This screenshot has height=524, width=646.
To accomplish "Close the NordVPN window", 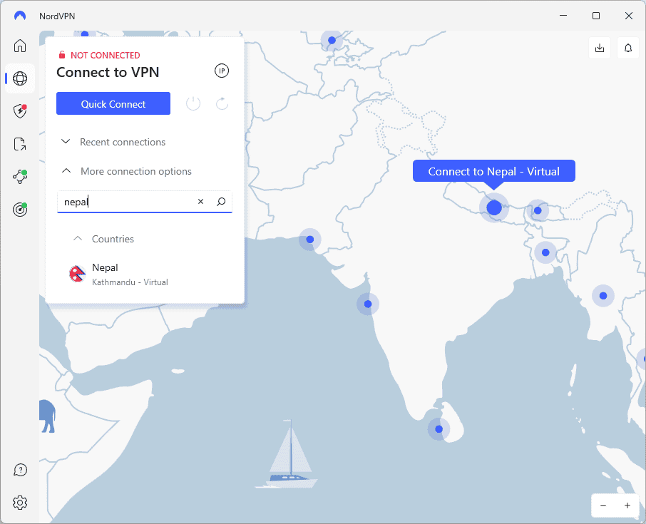I will (x=628, y=16).
